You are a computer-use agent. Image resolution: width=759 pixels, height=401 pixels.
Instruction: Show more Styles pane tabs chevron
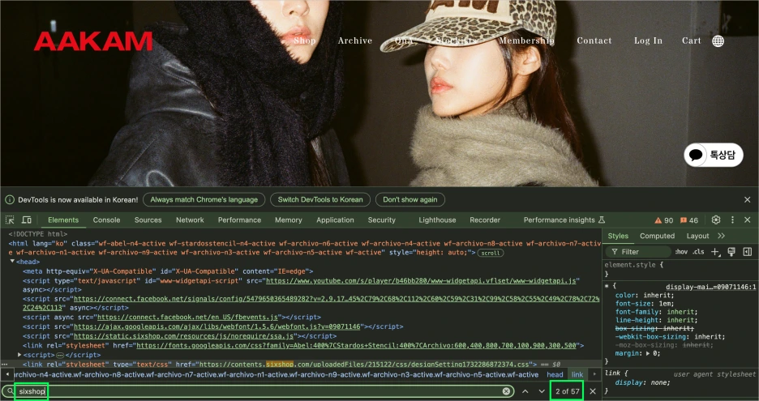click(x=721, y=236)
